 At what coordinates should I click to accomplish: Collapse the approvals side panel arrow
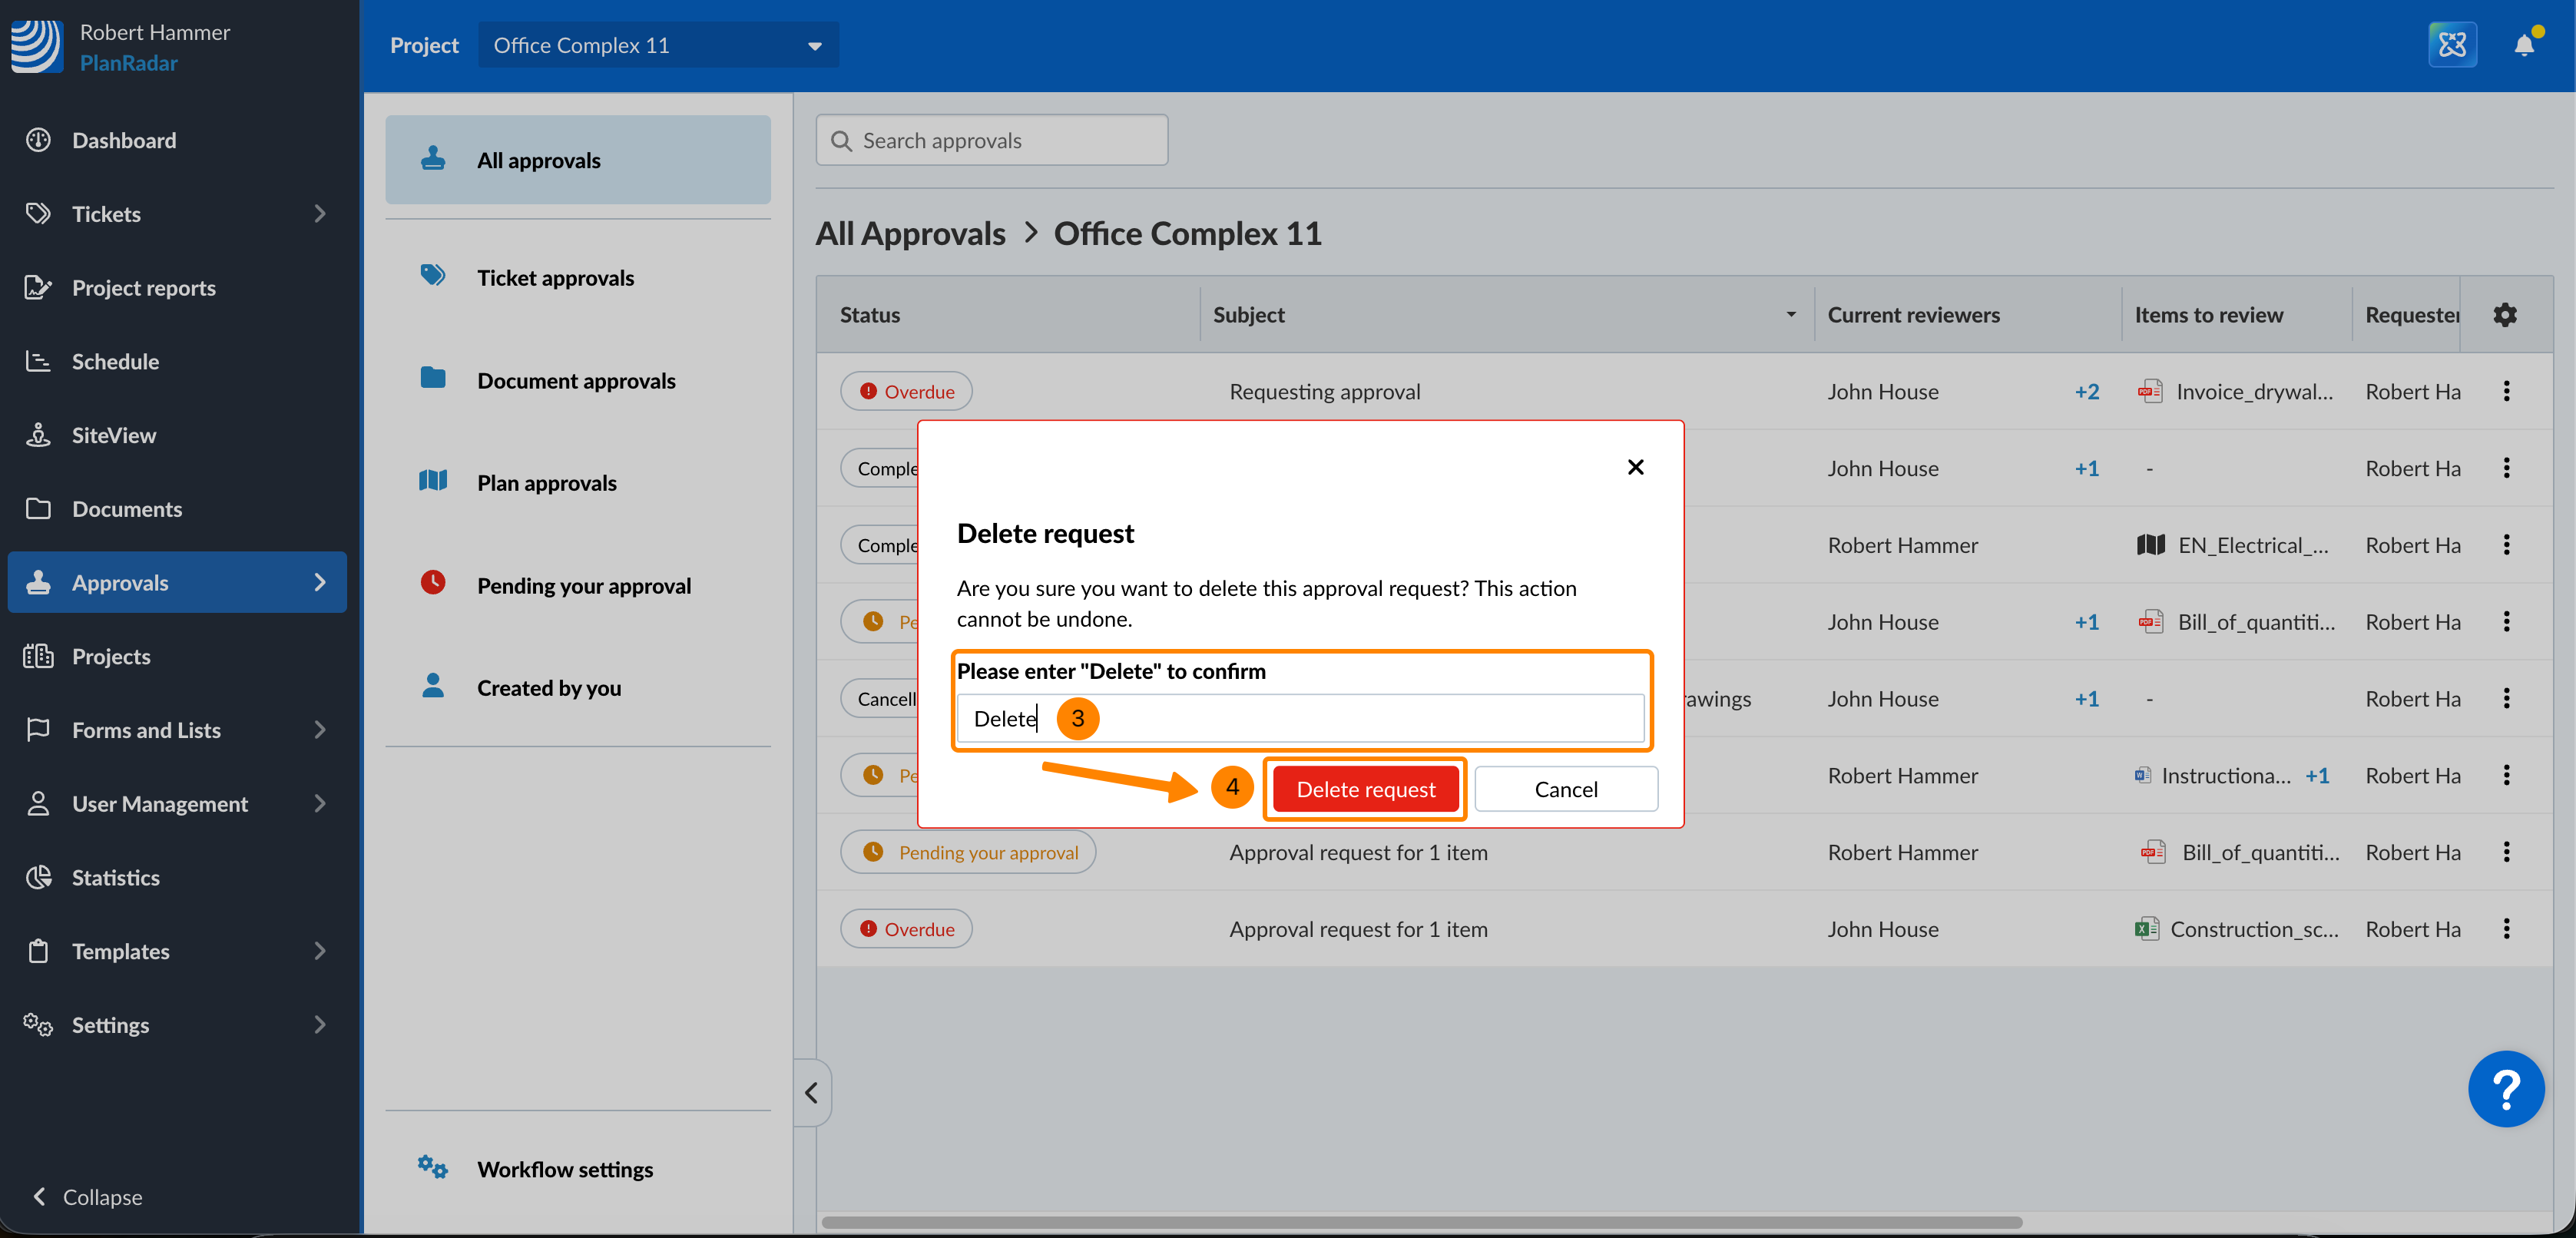(x=811, y=1093)
